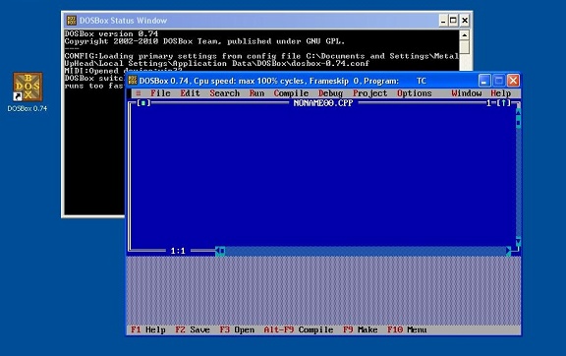Click the Copyright 2002-2010 line in Status Window
Image resolution: width=566 pixels, height=356 pixels.
pyautogui.click(x=204, y=41)
